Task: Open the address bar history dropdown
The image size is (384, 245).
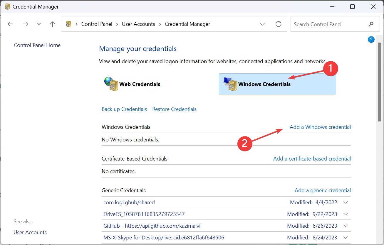Action: (x=262, y=24)
